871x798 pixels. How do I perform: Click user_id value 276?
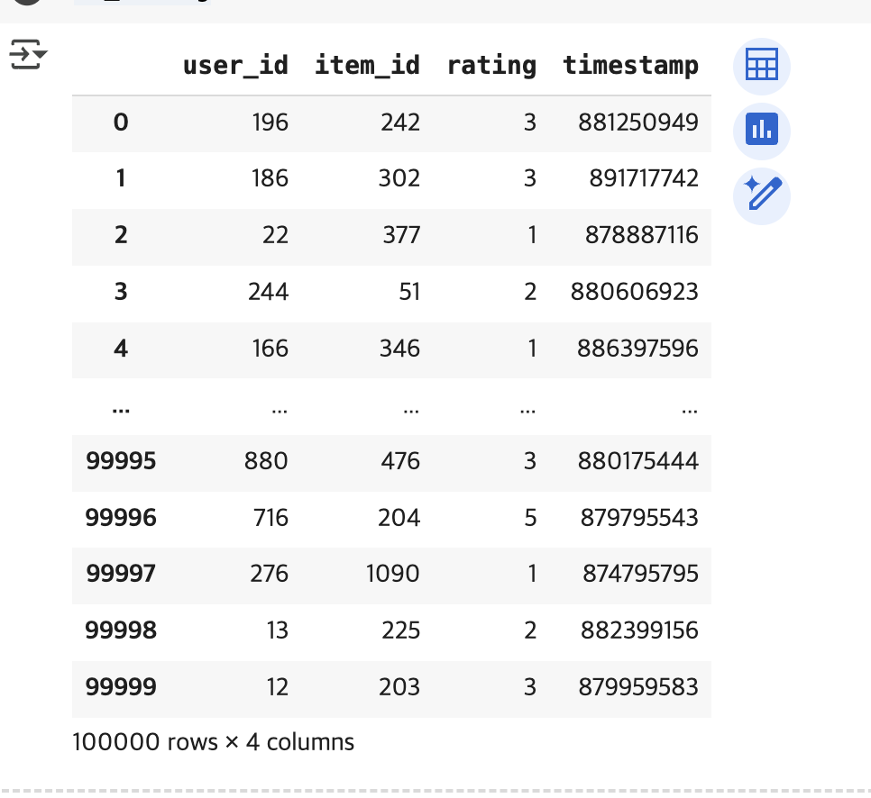pos(269,574)
